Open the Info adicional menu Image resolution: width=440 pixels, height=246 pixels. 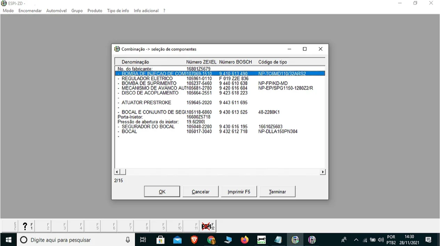click(x=146, y=11)
